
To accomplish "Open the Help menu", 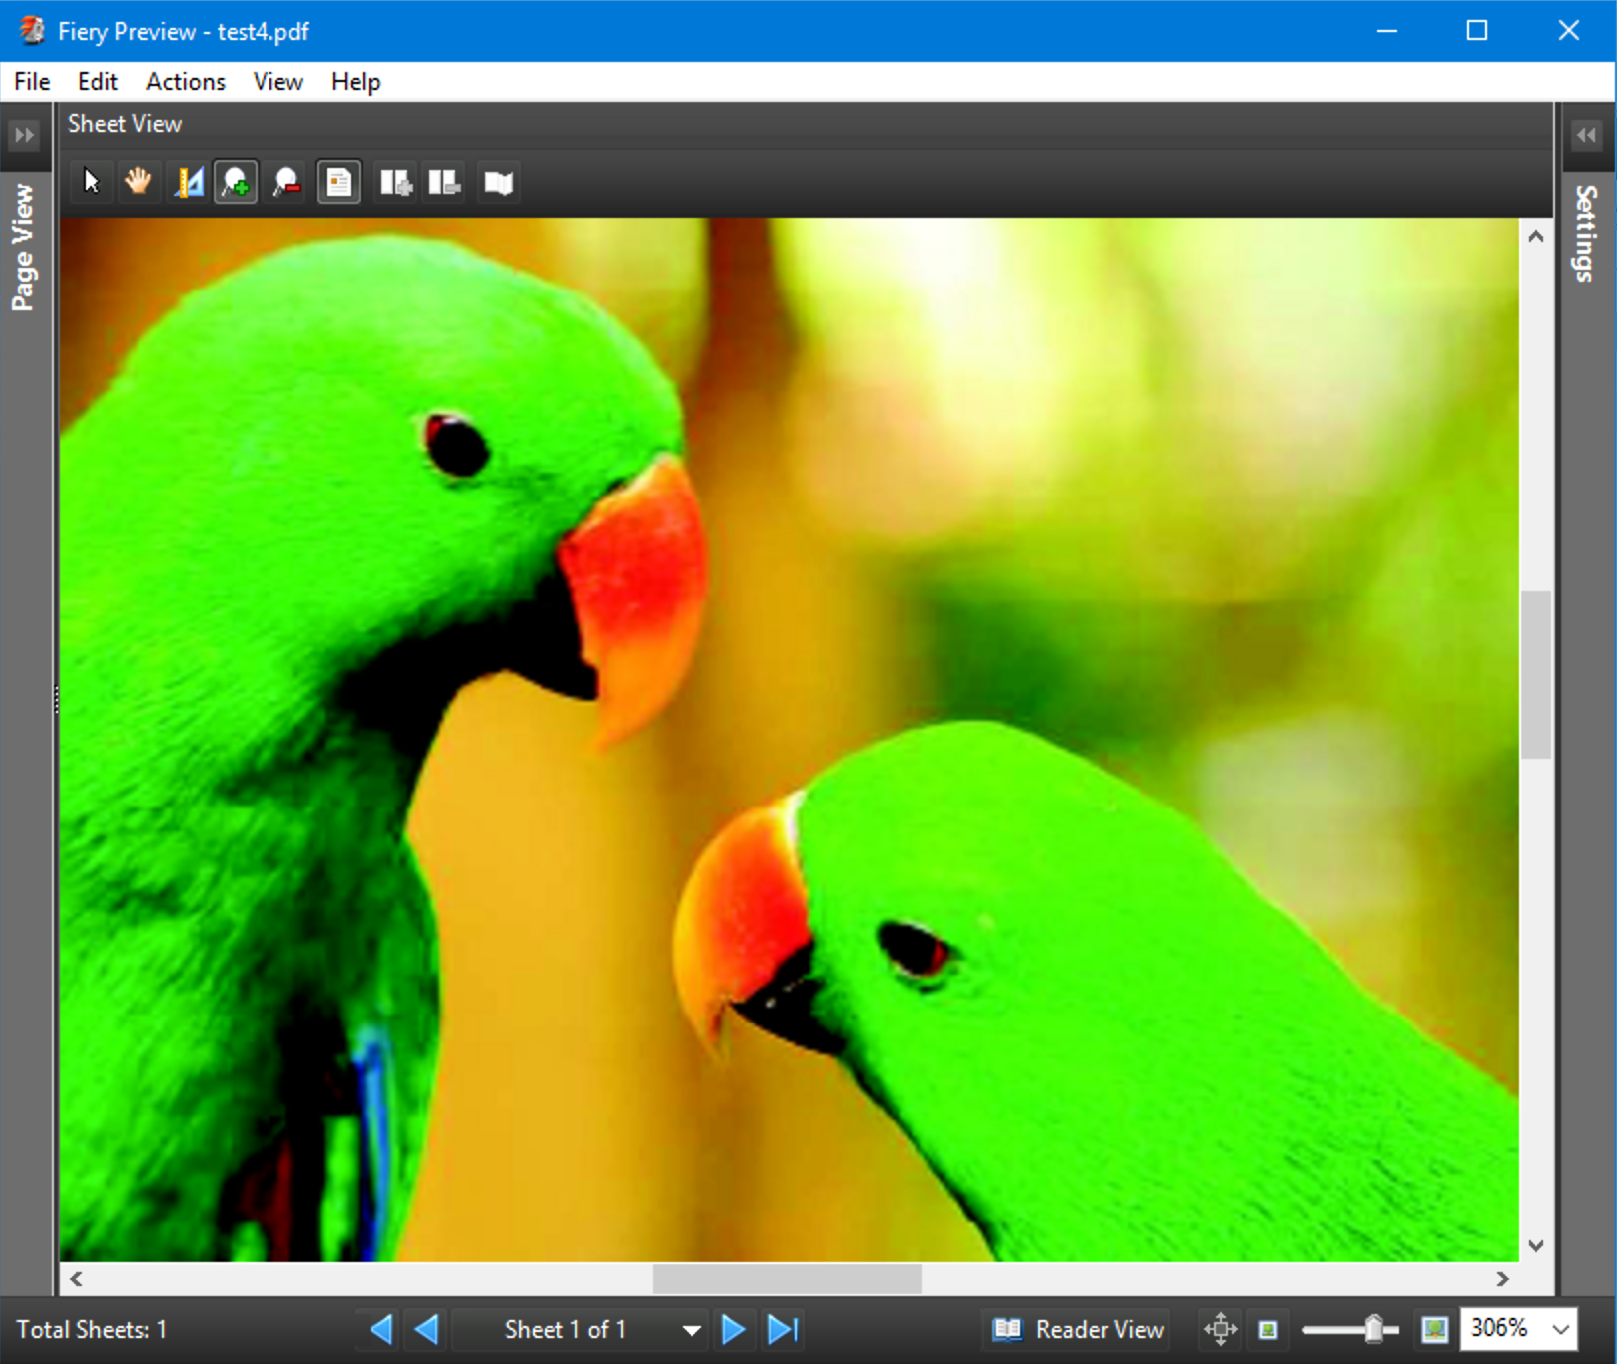I will tap(355, 81).
